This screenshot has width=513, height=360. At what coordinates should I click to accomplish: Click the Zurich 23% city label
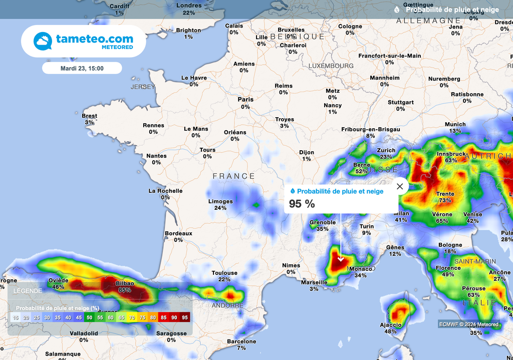(387, 153)
